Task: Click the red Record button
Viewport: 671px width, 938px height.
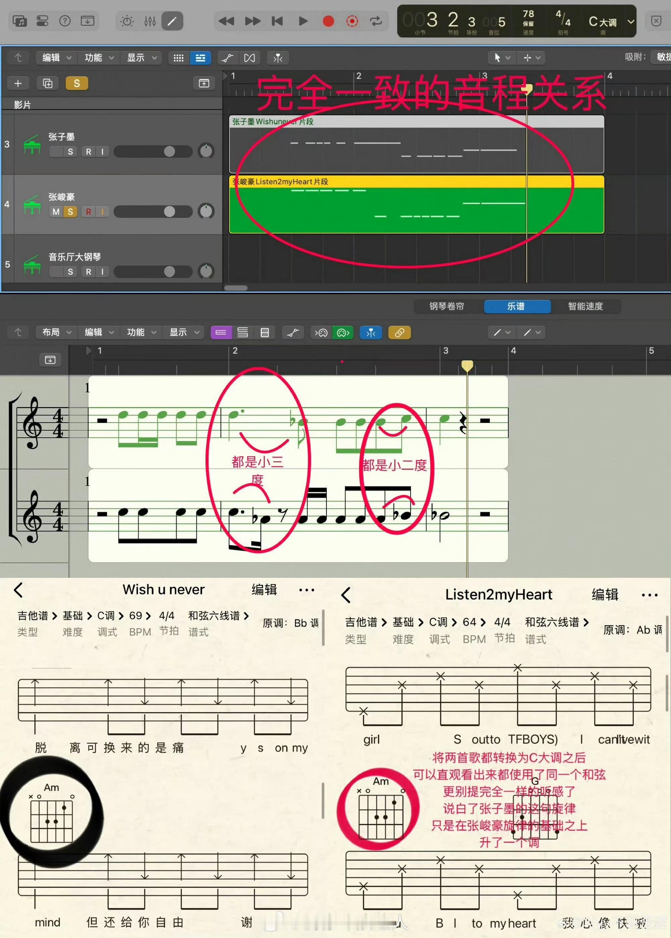Action: click(x=328, y=21)
